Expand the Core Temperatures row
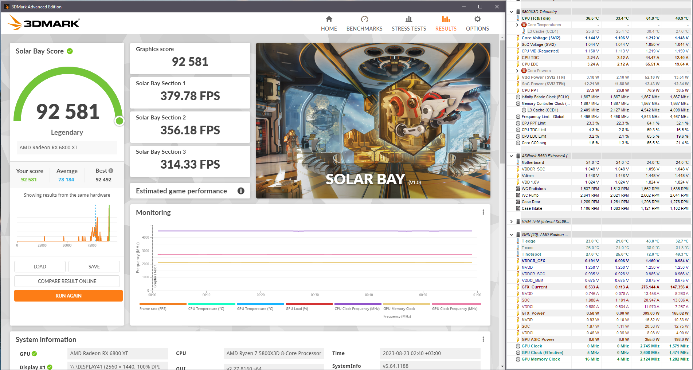693x370 pixels. 517,25
